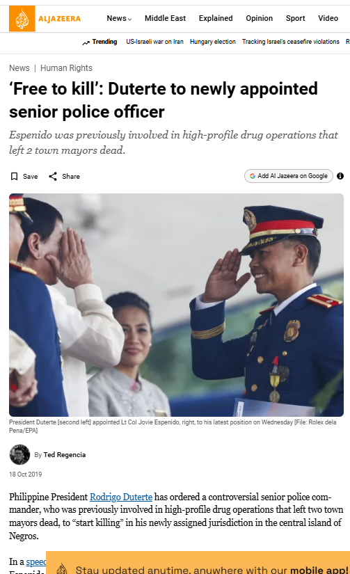Open the Share icon options

(53, 177)
